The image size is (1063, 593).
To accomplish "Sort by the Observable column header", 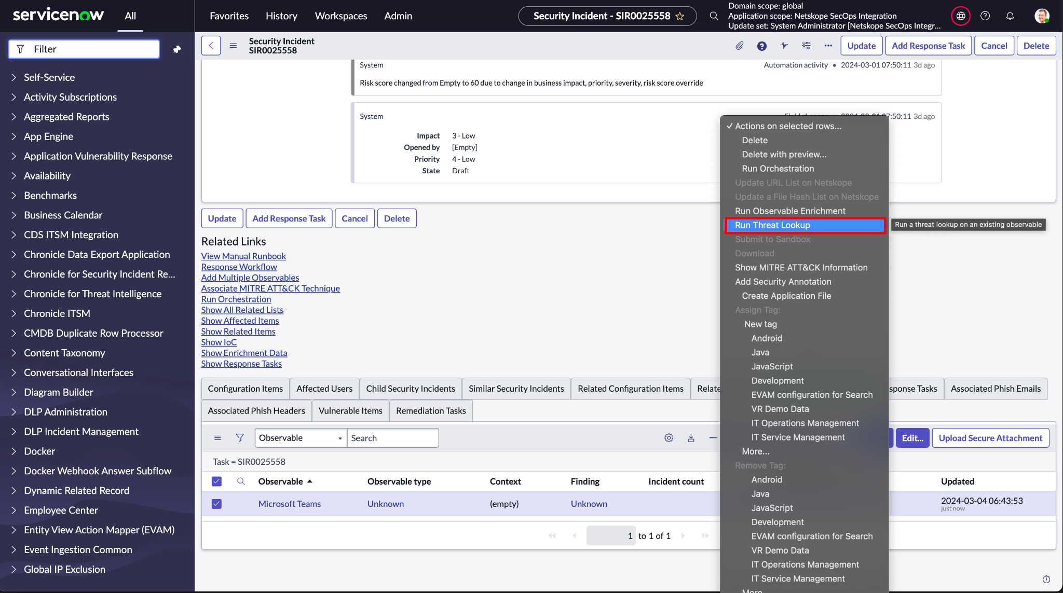I will click(281, 481).
